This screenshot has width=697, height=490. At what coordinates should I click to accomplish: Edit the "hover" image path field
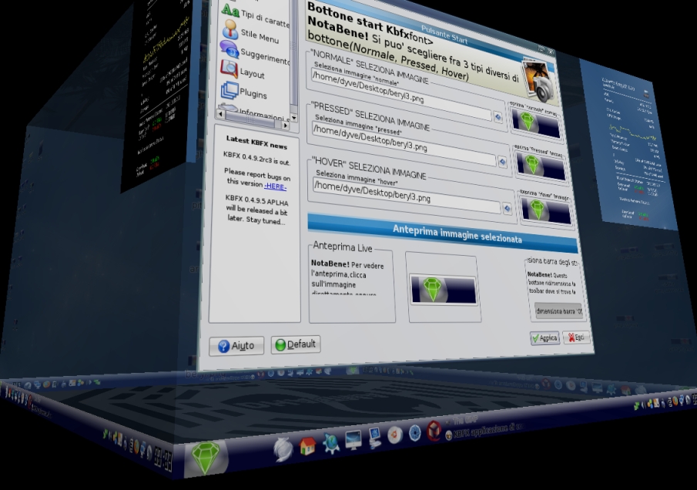pyautogui.click(x=407, y=194)
